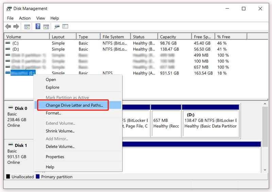
Task: Select Format from the context menu
Action: point(53,113)
